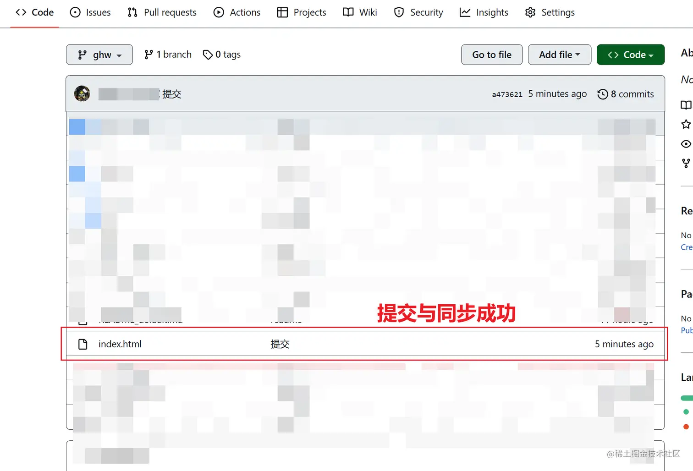Open the index.html file
Image resolution: width=693 pixels, height=471 pixels.
(x=120, y=344)
